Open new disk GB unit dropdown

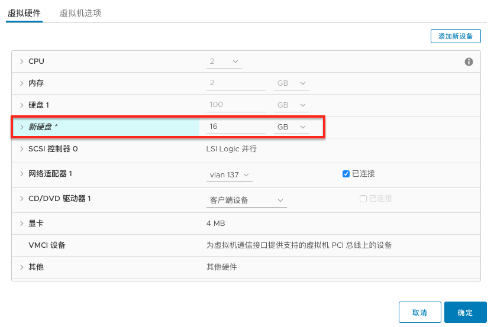point(292,127)
